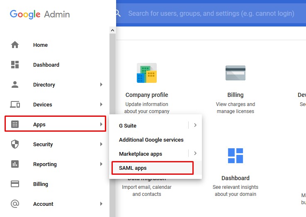Click the Security shield icon

click(15, 144)
